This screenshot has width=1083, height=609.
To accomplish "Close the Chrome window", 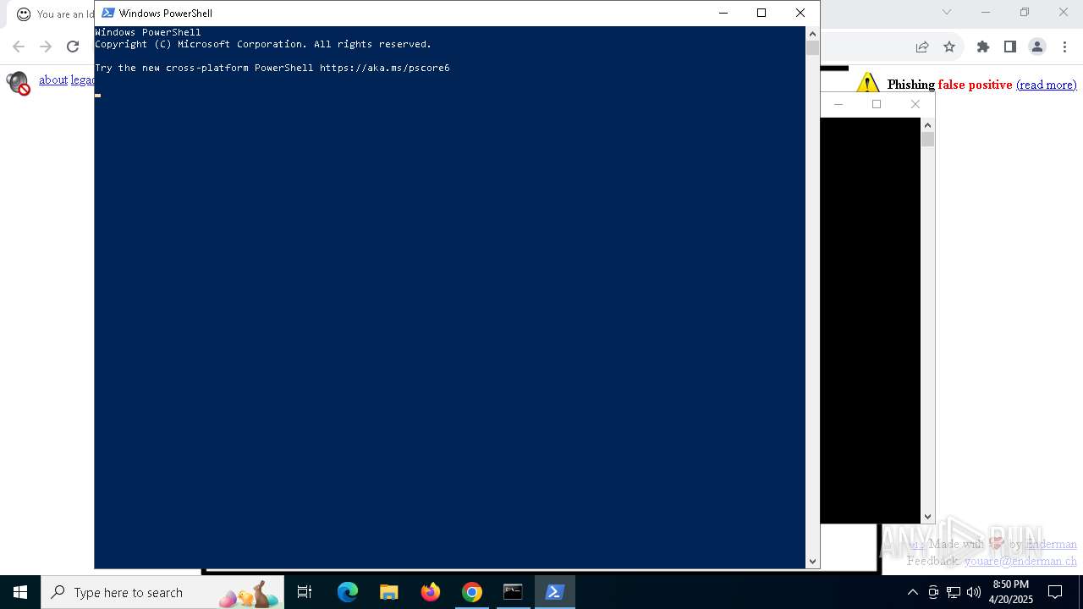I will (x=1064, y=12).
